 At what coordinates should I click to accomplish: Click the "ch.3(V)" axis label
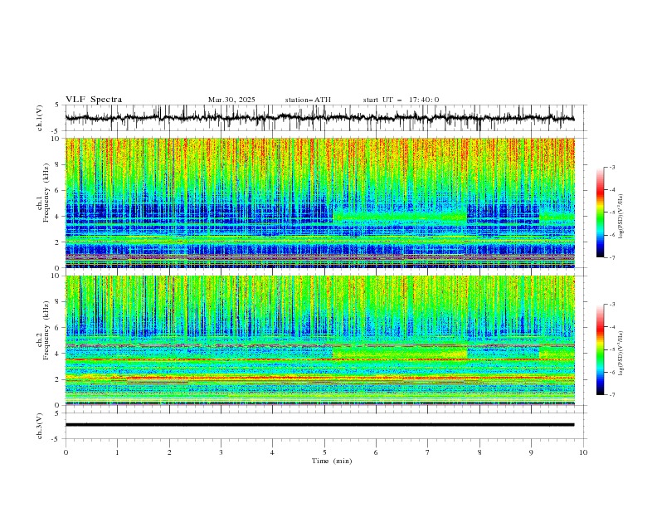point(40,426)
